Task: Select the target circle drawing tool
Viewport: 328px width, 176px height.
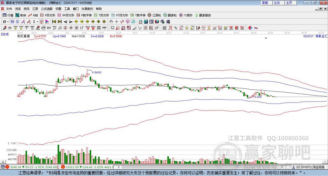Action: click(x=65, y=28)
